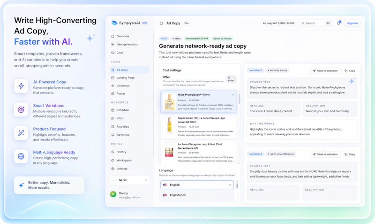Image resolution: width=375 pixels, height=224 pixels.
Task: Click headline 'The Iconic French Beauty Secret'
Action: tap(271, 111)
